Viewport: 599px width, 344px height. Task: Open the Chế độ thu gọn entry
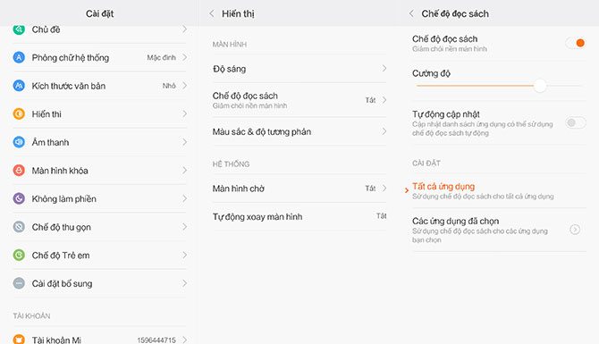point(100,227)
